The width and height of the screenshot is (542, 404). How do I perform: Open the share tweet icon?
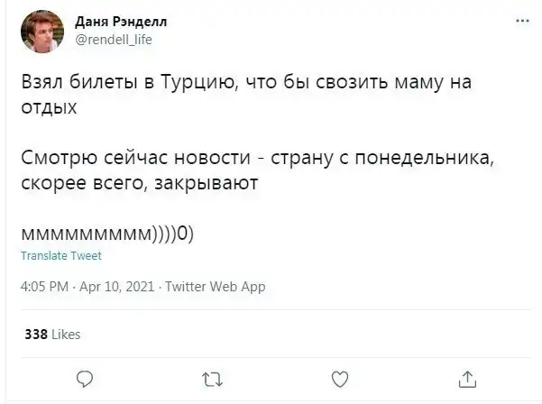[x=467, y=377]
